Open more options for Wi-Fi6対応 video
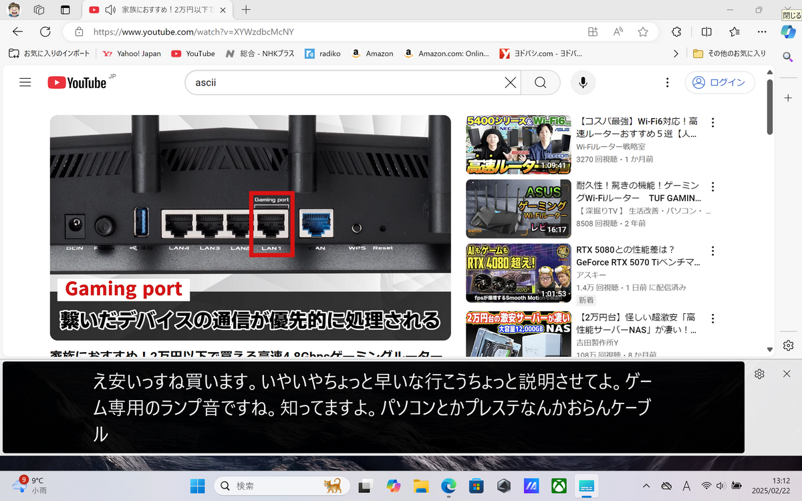Screen dimensions: 802x501 coord(713,123)
